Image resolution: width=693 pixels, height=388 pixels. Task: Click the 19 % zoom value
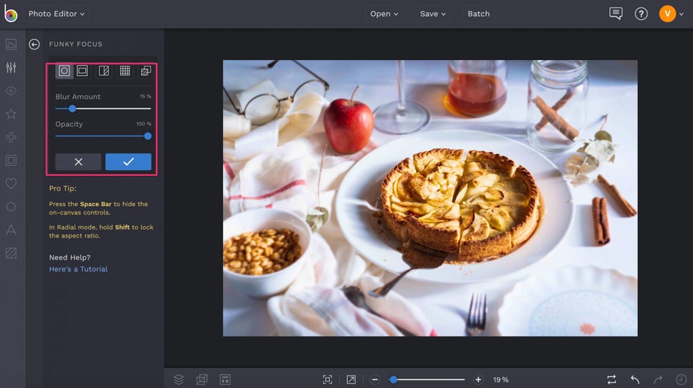click(501, 380)
